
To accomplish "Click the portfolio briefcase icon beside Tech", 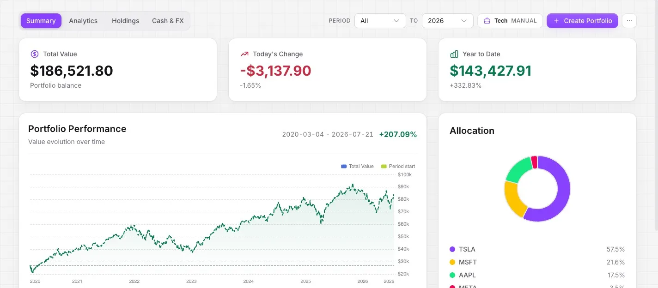I will (x=487, y=21).
